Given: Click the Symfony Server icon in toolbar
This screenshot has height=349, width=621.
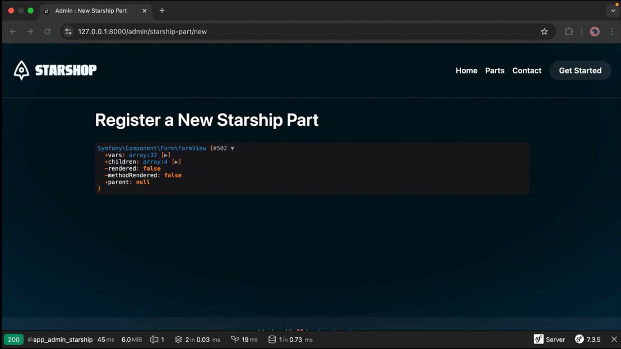Looking at the screenshot, I should 539,339.
